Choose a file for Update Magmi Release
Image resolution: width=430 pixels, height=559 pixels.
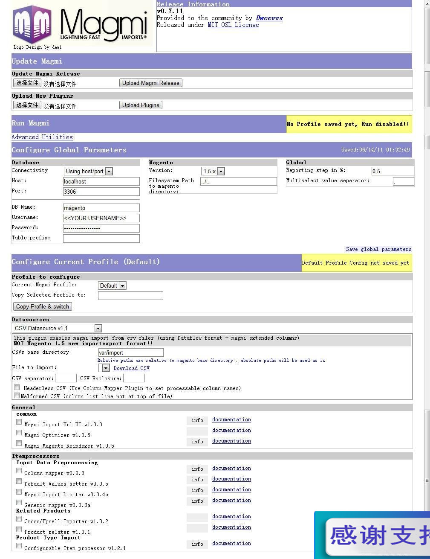tap(27, 83)
